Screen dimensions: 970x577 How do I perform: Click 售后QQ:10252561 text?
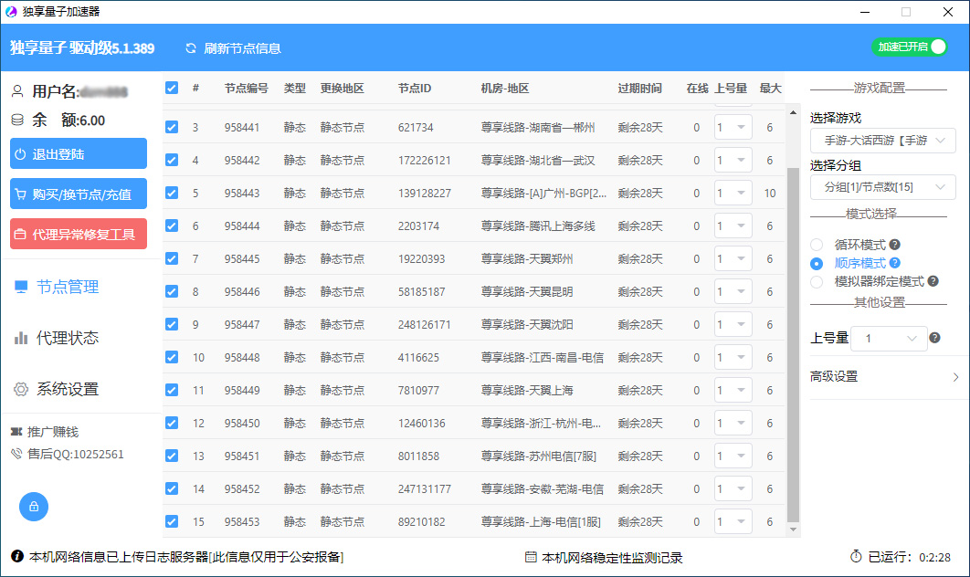point(76,454)
